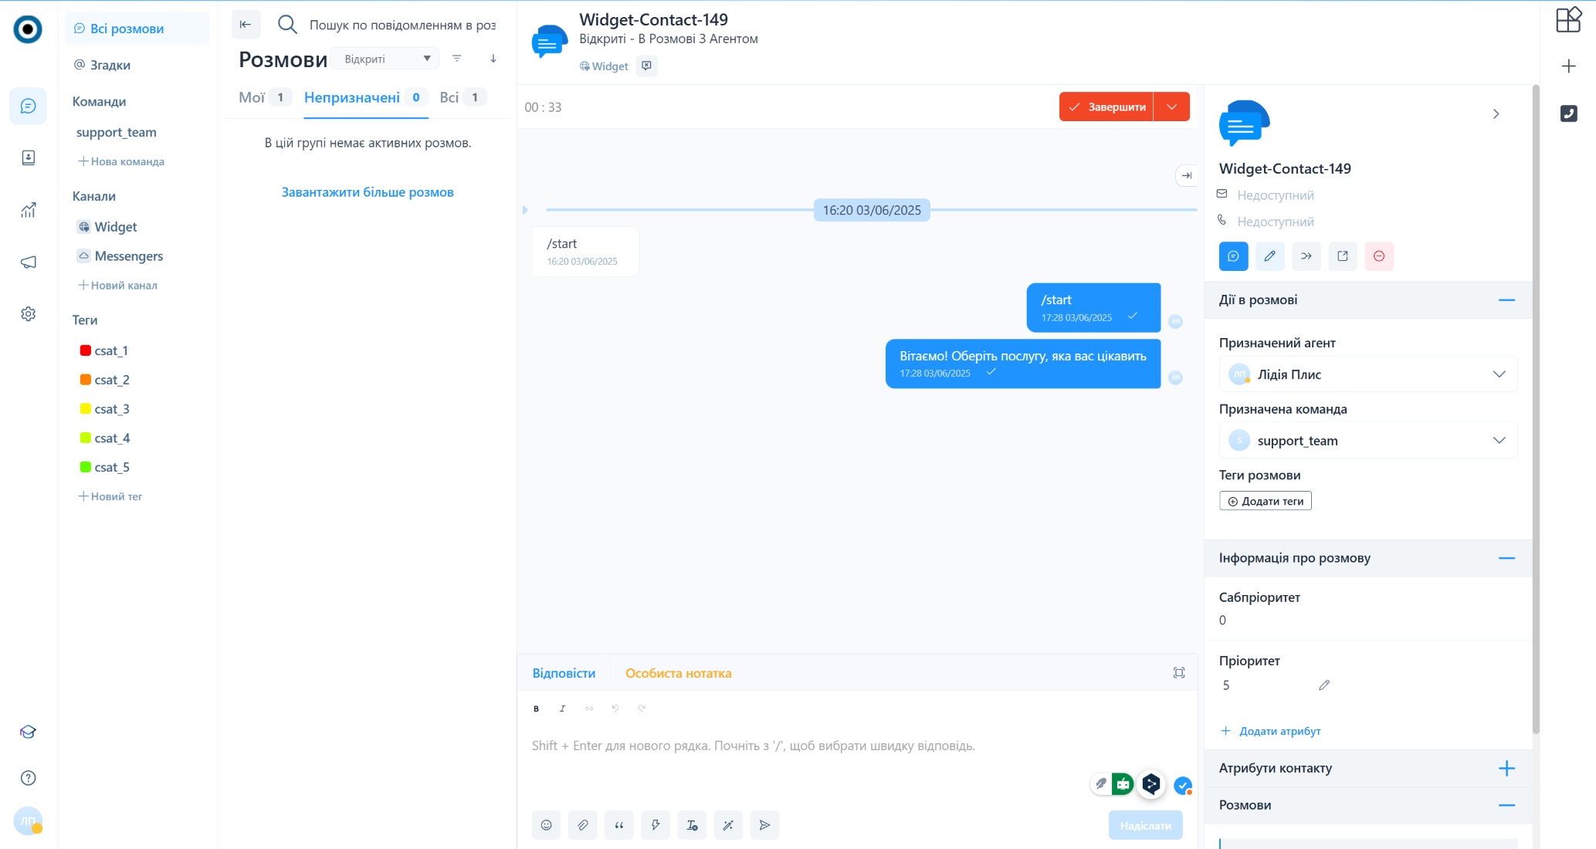Select the red csat_1 tag swatch
The image size is (1596, 849).
86,350
